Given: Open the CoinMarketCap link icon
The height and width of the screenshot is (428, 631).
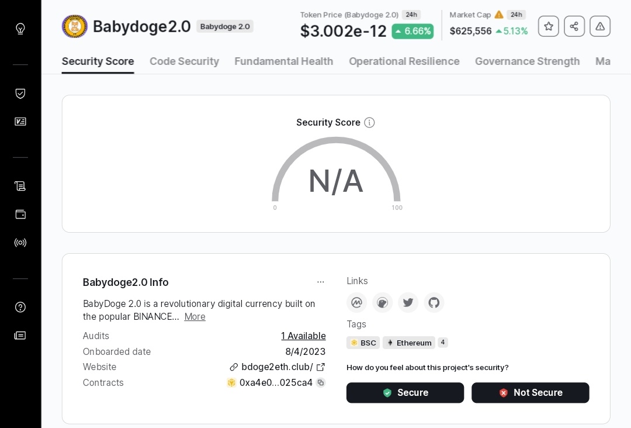Looking at the screenshot, I should [x=357, y=302].
